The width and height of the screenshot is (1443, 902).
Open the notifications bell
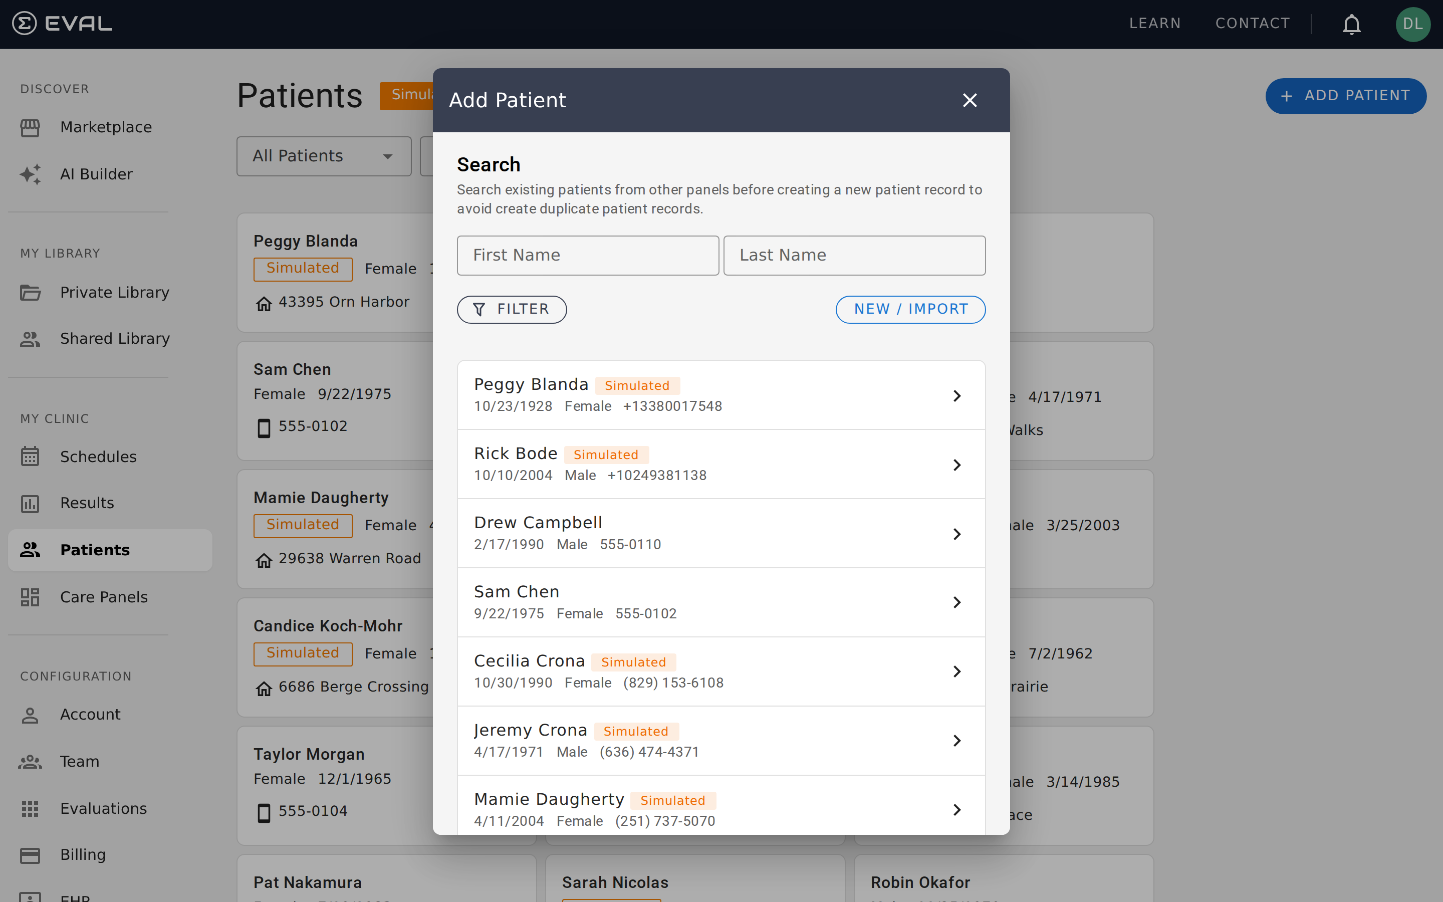pyautogui.click(x=1351, y=24)
